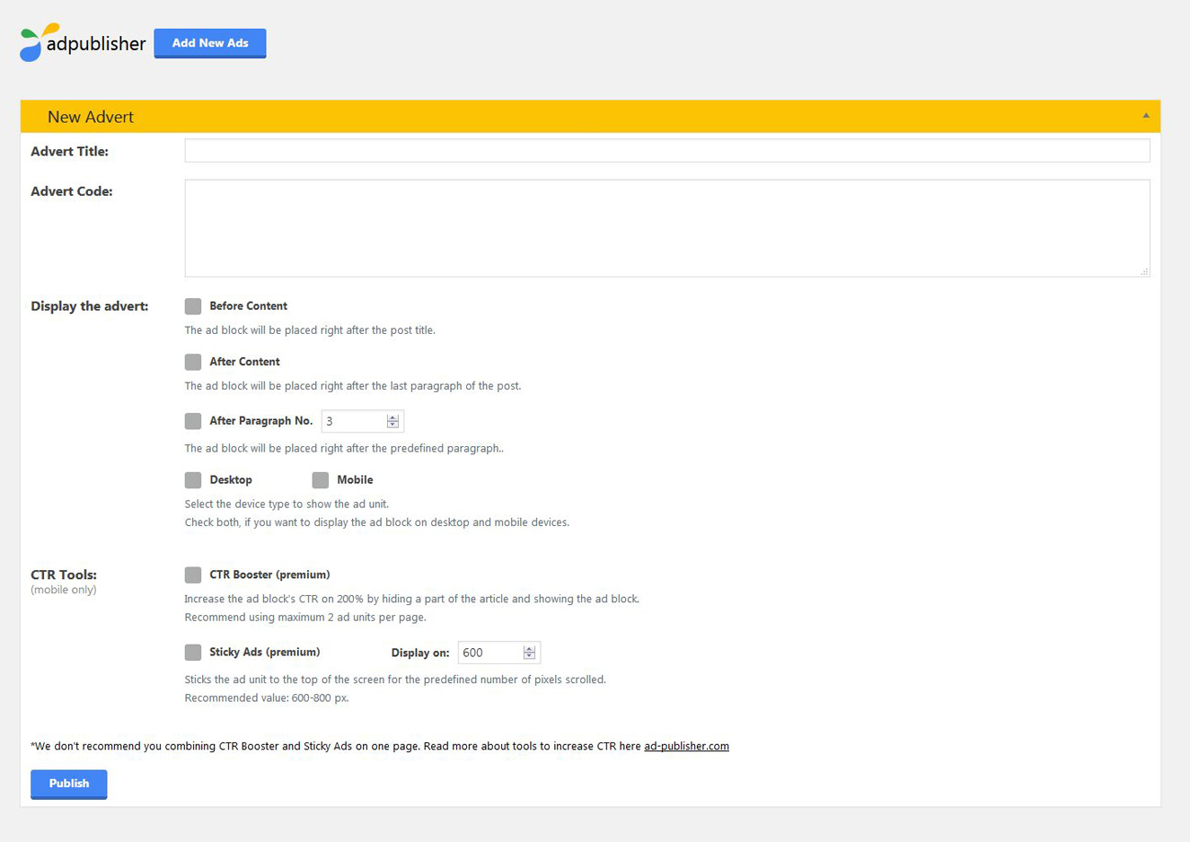Screen dimensions: 1190x842
Task: Click the CTR Tools: label
Action: point(64,574)
